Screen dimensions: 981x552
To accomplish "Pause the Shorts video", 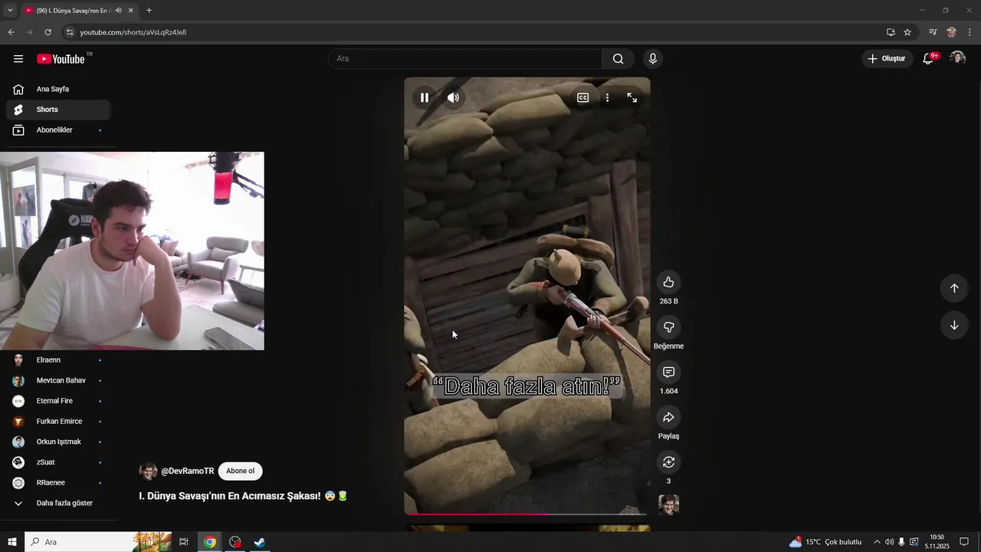I will point(424,97).
